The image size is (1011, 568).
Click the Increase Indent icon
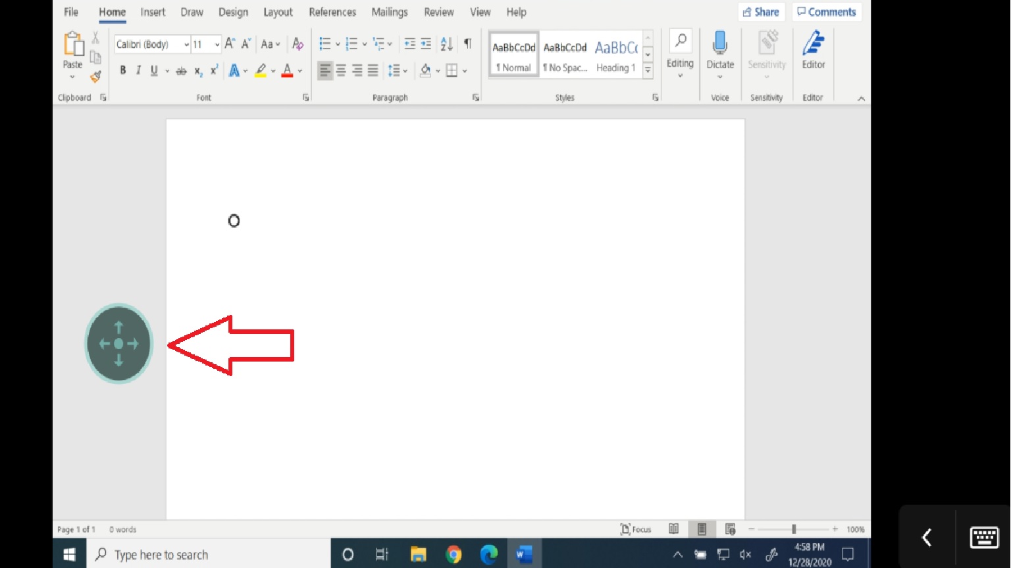tap(426, 44)
